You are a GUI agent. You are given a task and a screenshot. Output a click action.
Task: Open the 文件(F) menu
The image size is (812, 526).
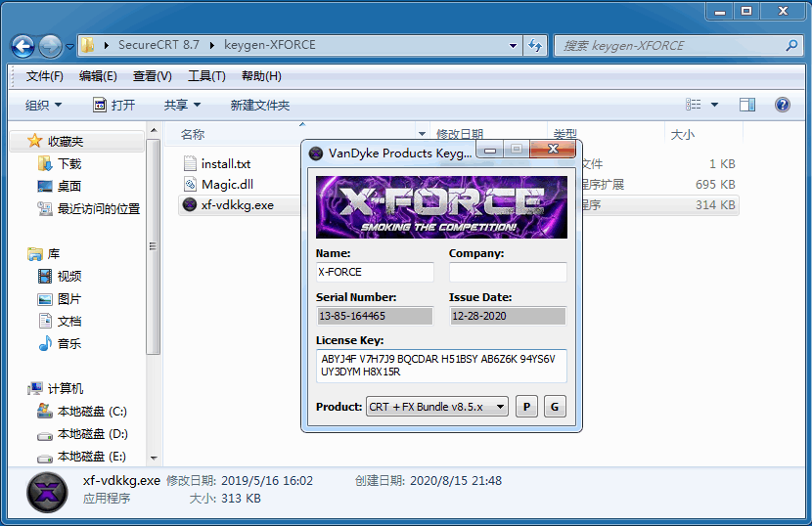click(45, 76)
